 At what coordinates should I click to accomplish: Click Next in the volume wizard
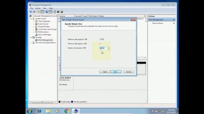pos(116,72)
